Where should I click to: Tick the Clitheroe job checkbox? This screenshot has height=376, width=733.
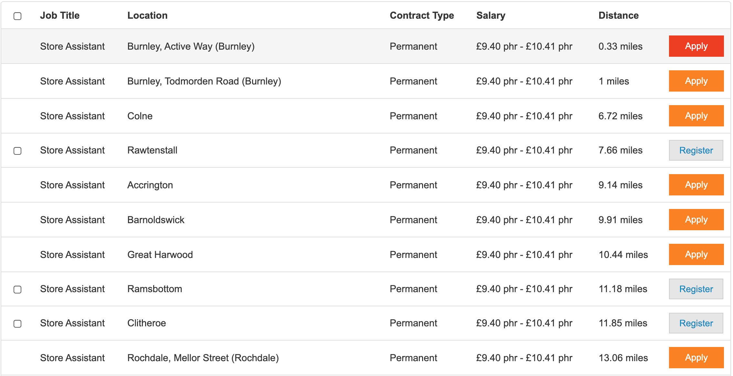click(17, 324)
